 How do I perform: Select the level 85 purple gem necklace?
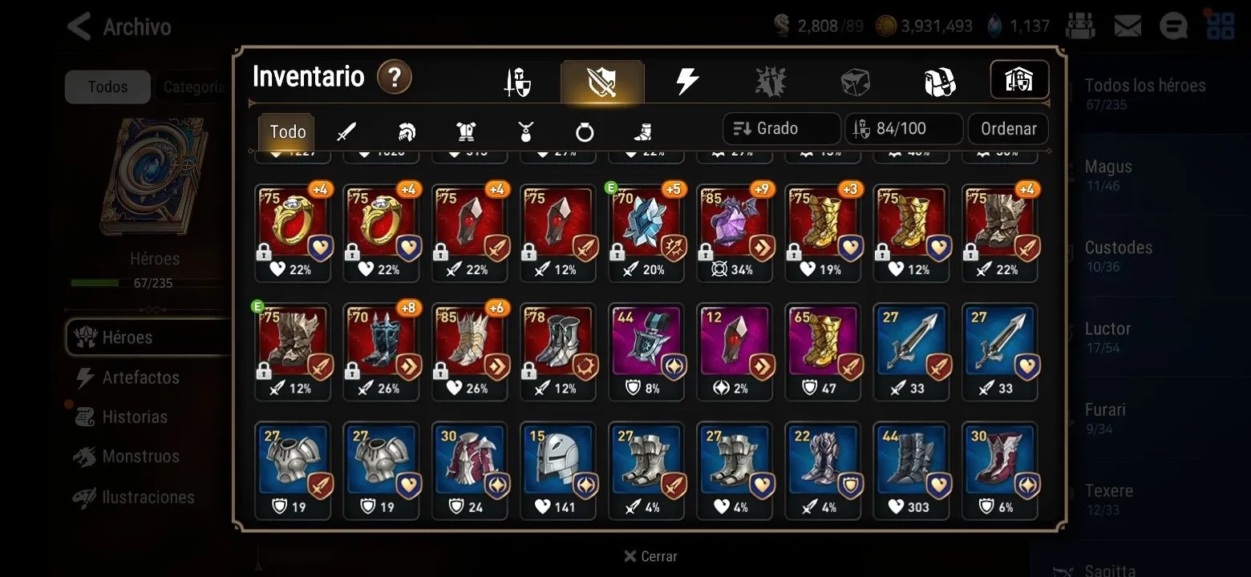735,233
